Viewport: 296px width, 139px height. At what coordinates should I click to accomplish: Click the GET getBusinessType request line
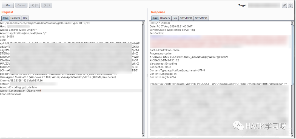45,23
